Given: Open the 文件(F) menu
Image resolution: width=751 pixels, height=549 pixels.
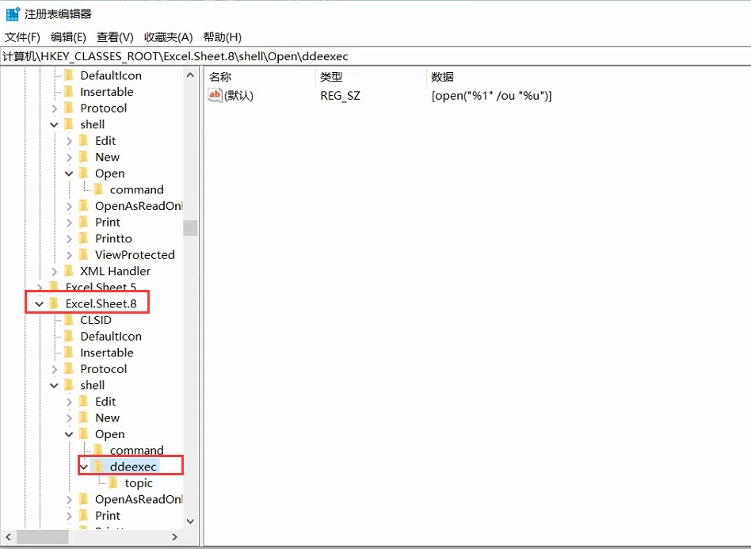Looking at the screenshot, I should pyautogui.click(x=22, y=37).
